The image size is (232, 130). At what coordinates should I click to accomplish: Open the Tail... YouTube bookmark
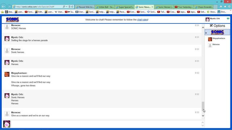[161, 12]
